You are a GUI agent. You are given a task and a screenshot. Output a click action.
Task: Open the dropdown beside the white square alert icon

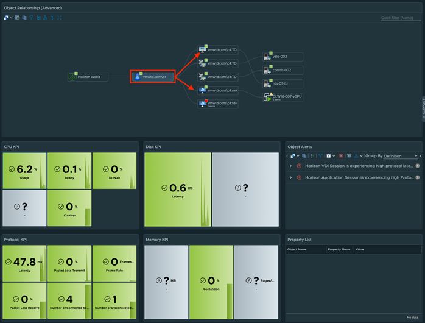pyautogui.click(x=334, y=156)
